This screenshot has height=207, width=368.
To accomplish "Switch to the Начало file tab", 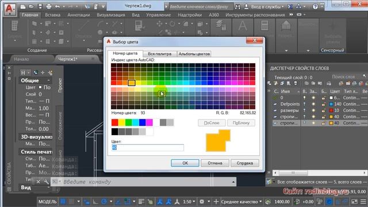I will pos(22,59).
